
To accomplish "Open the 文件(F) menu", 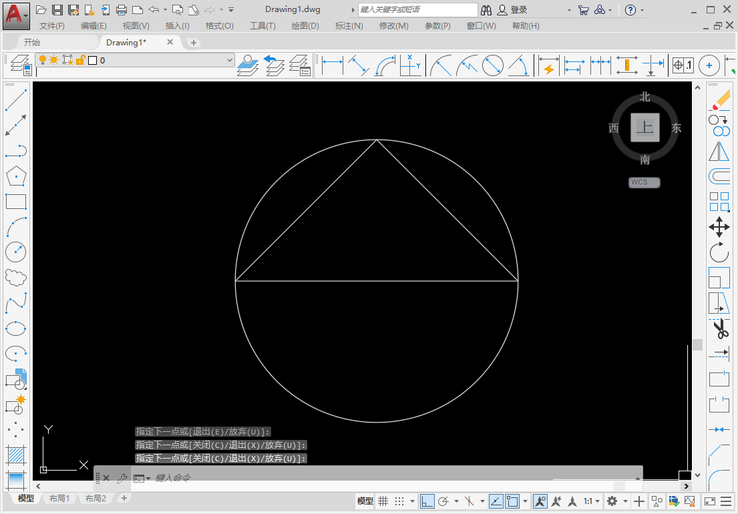I will point(52,26).
